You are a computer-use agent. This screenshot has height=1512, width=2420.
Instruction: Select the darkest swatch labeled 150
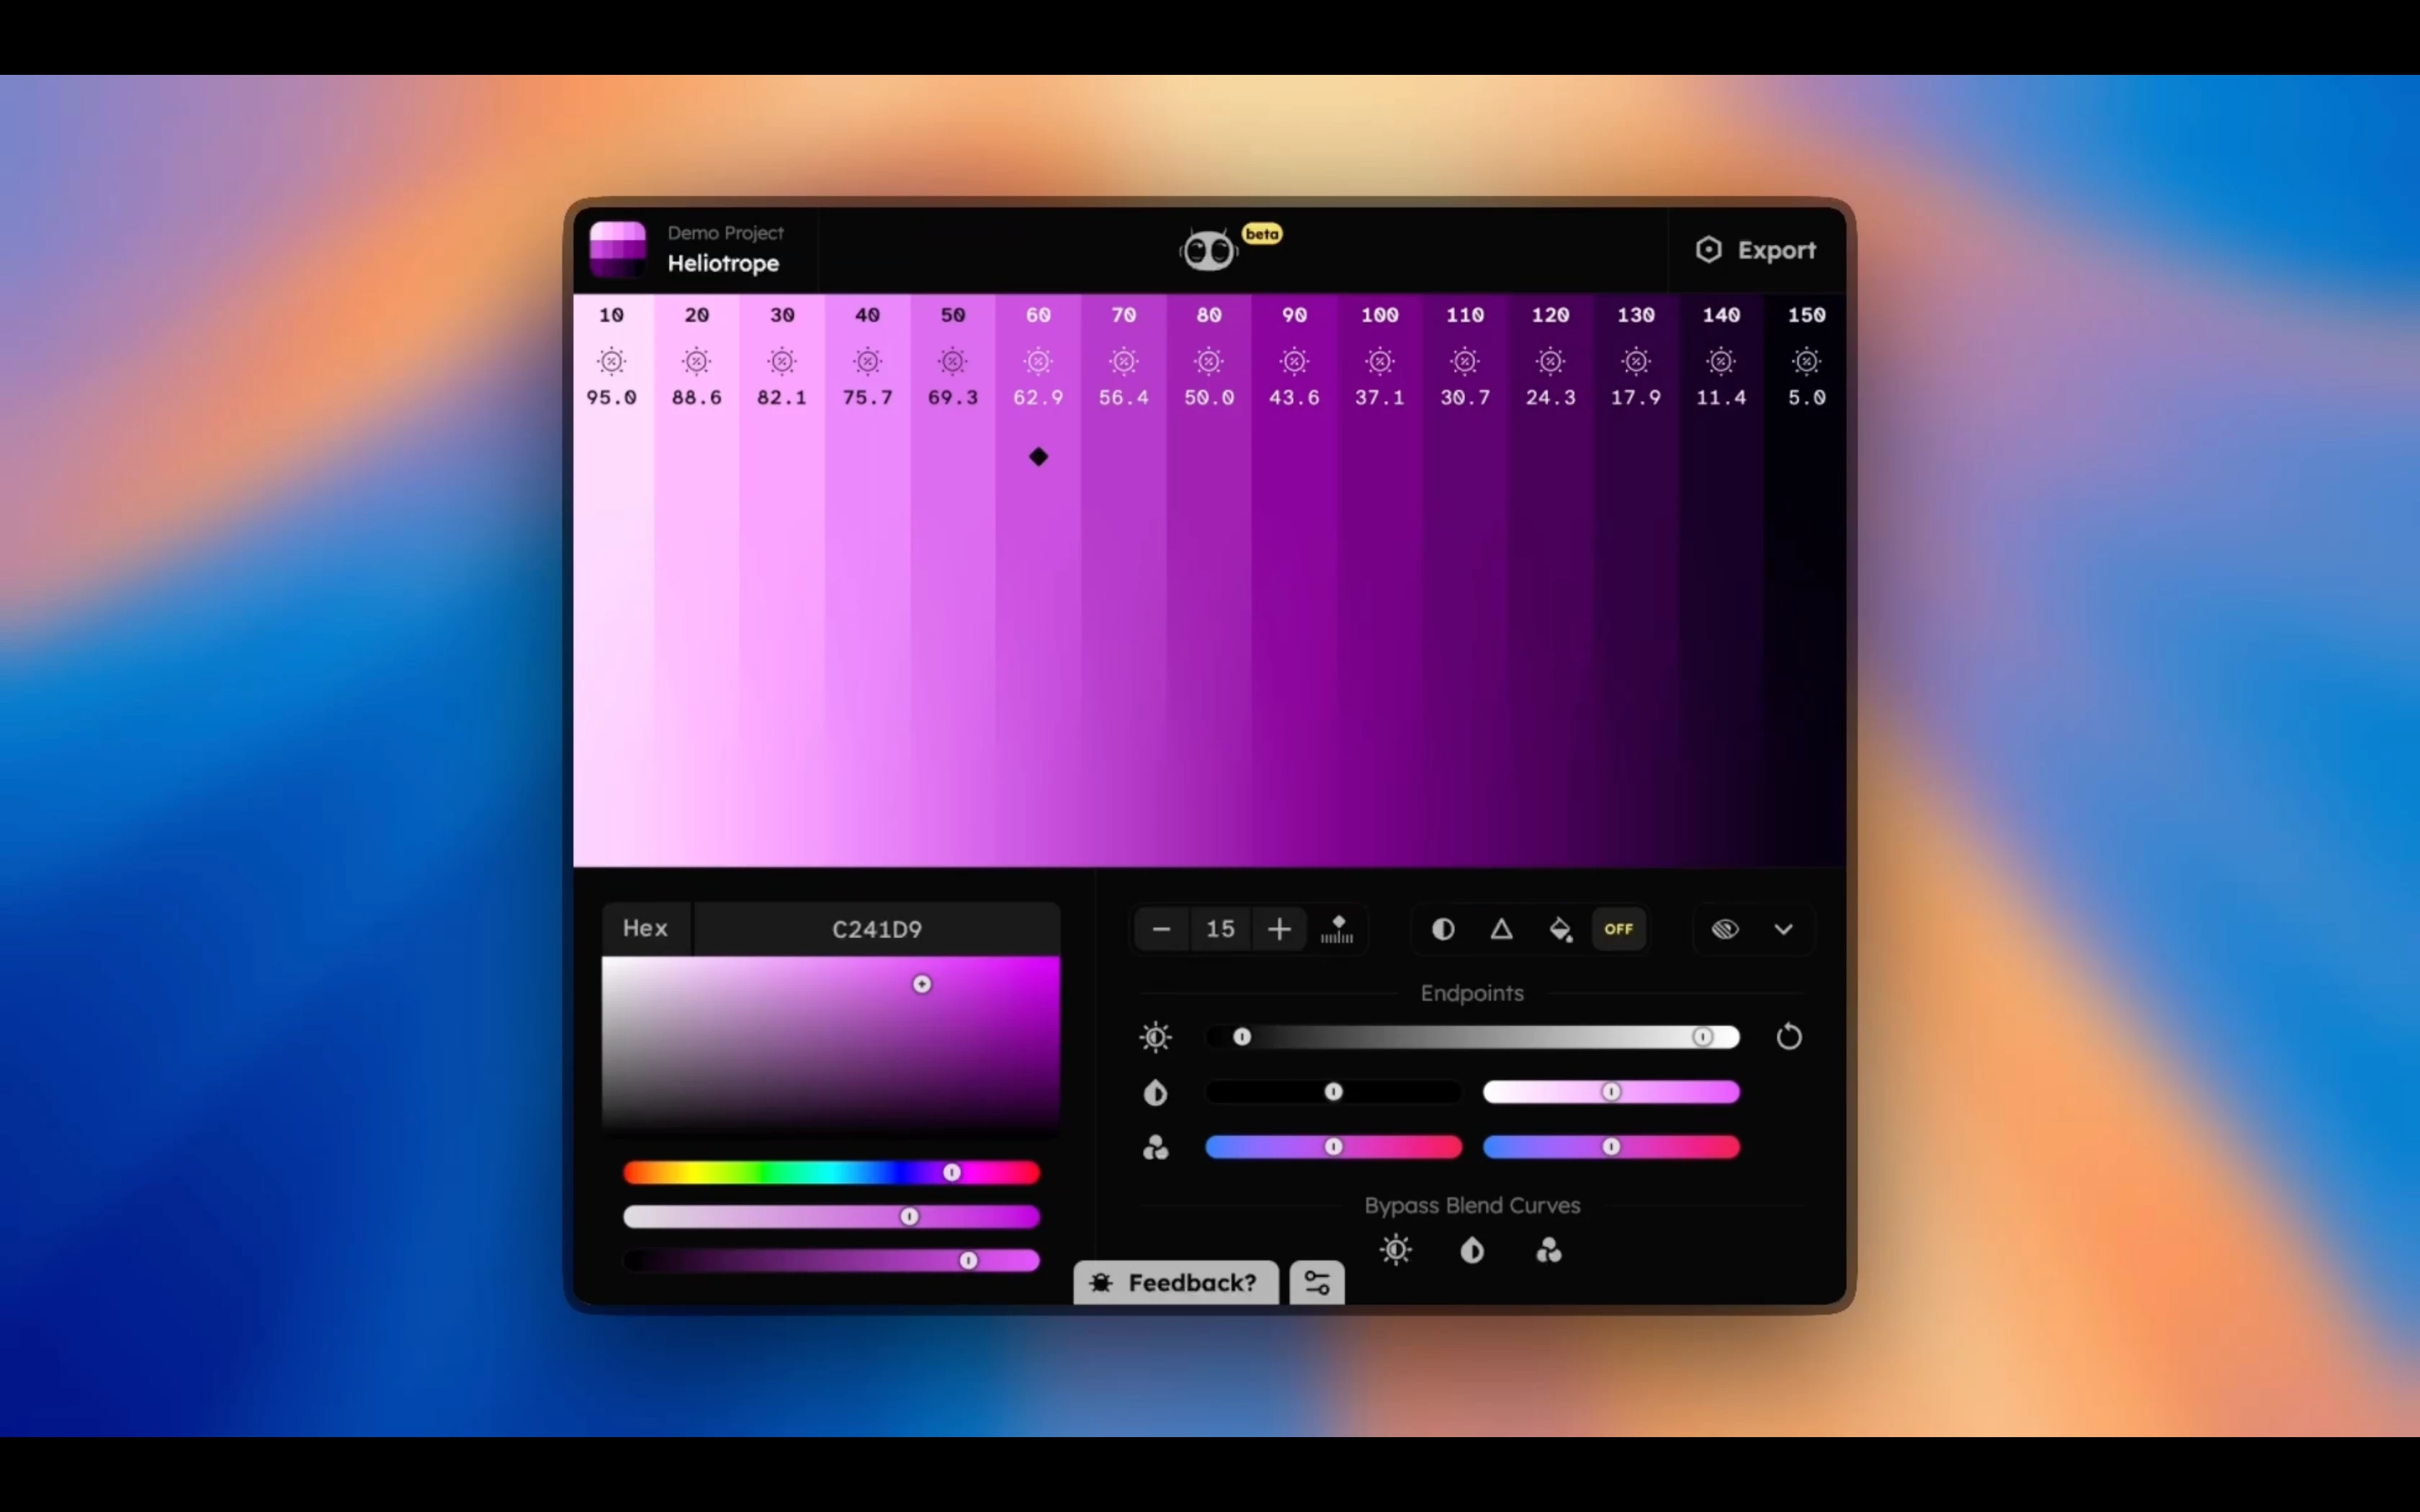click(1806, 580)
